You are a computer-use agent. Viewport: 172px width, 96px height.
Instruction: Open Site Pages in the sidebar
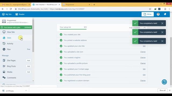(11, 61)
